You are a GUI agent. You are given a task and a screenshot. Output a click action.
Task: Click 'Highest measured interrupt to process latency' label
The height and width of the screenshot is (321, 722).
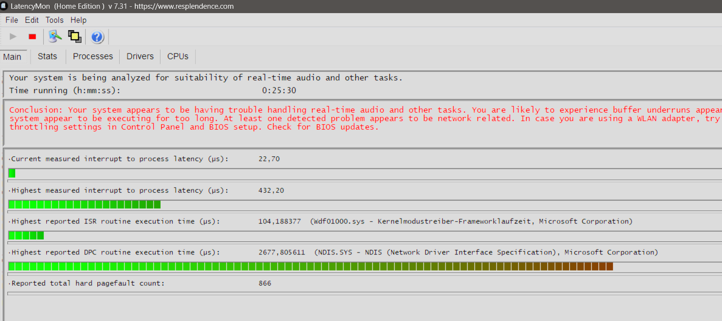click(119, 190)
